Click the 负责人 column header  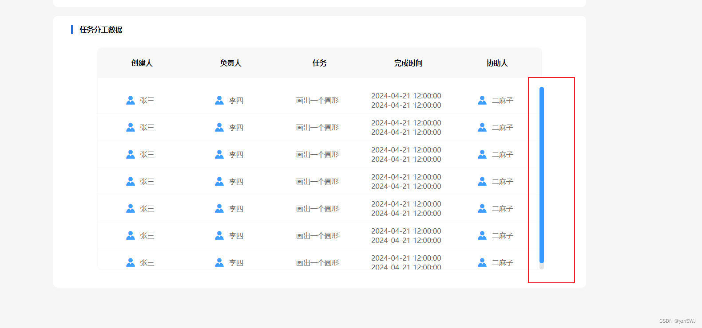[x=231, y=63]
